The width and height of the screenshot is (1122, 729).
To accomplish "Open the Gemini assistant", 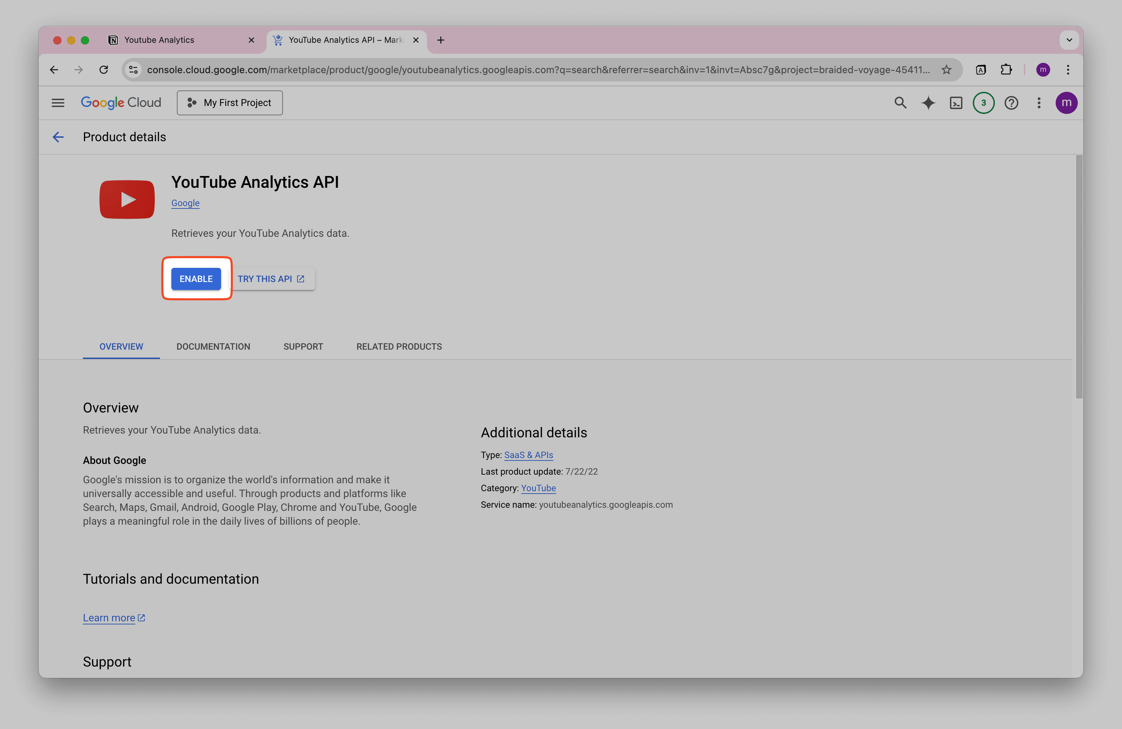I will [928, 103].
